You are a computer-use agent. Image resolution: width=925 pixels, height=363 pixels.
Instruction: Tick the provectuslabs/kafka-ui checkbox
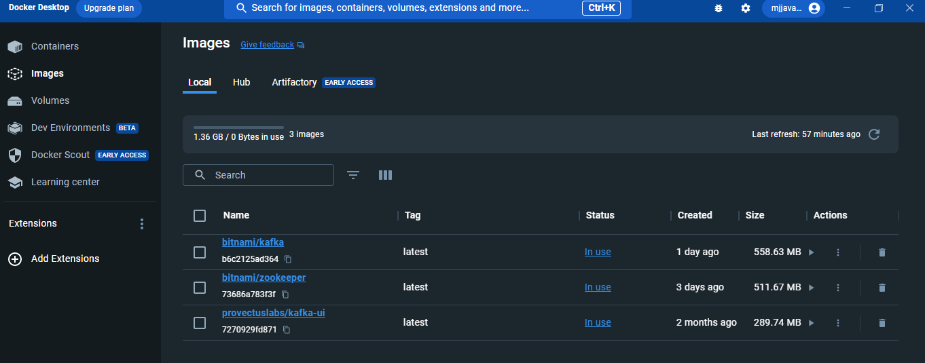coord(200,323)
